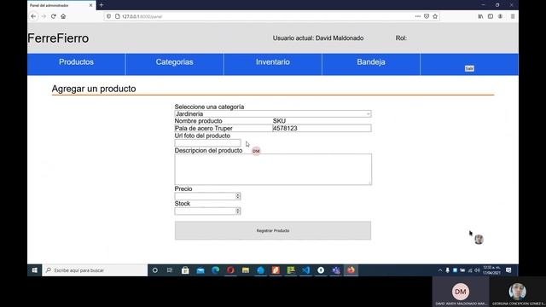This screenshot has width=546, height=307.
Task: Click the browser forward arrow
Action: pos(44,16)
